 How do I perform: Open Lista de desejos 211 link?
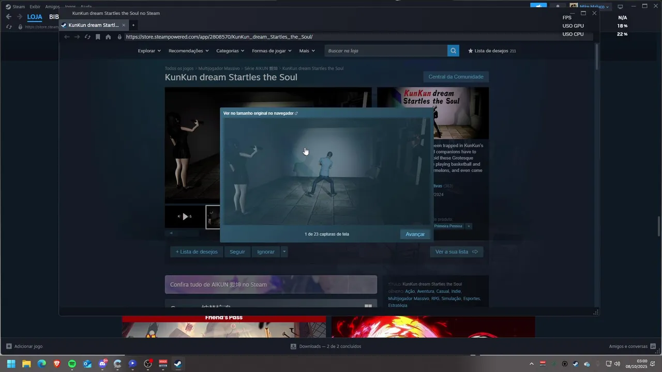coord(492,51)
